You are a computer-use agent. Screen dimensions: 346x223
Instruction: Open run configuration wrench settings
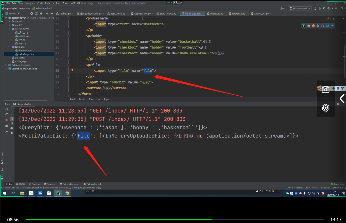coord(7,114)
